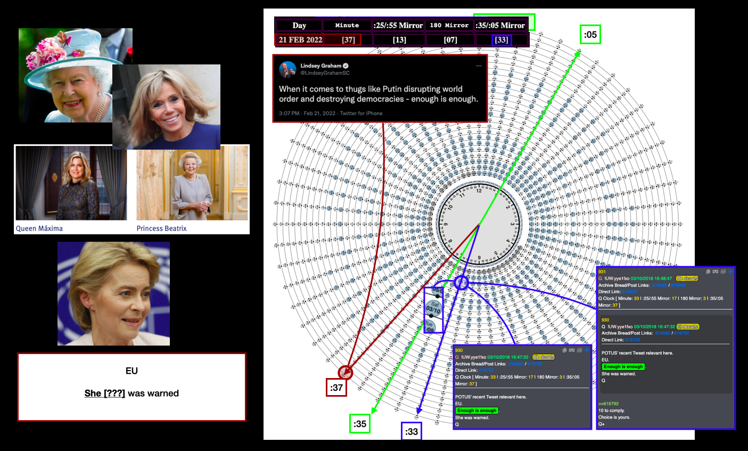Click the glasses icon on post 931

pyautogui.click(x=715, y=272)
